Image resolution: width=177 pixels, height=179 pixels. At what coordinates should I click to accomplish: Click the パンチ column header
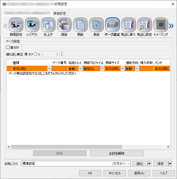162,63
